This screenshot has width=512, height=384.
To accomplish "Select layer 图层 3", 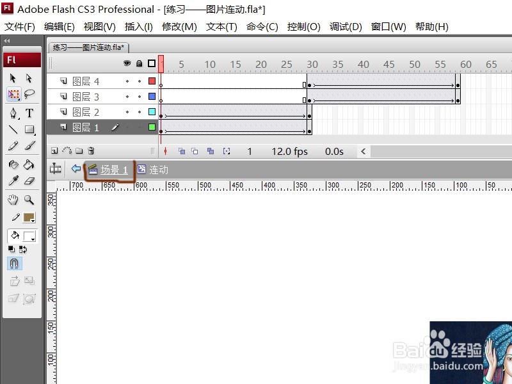I will pyautogui.click(x=86, y=97).
